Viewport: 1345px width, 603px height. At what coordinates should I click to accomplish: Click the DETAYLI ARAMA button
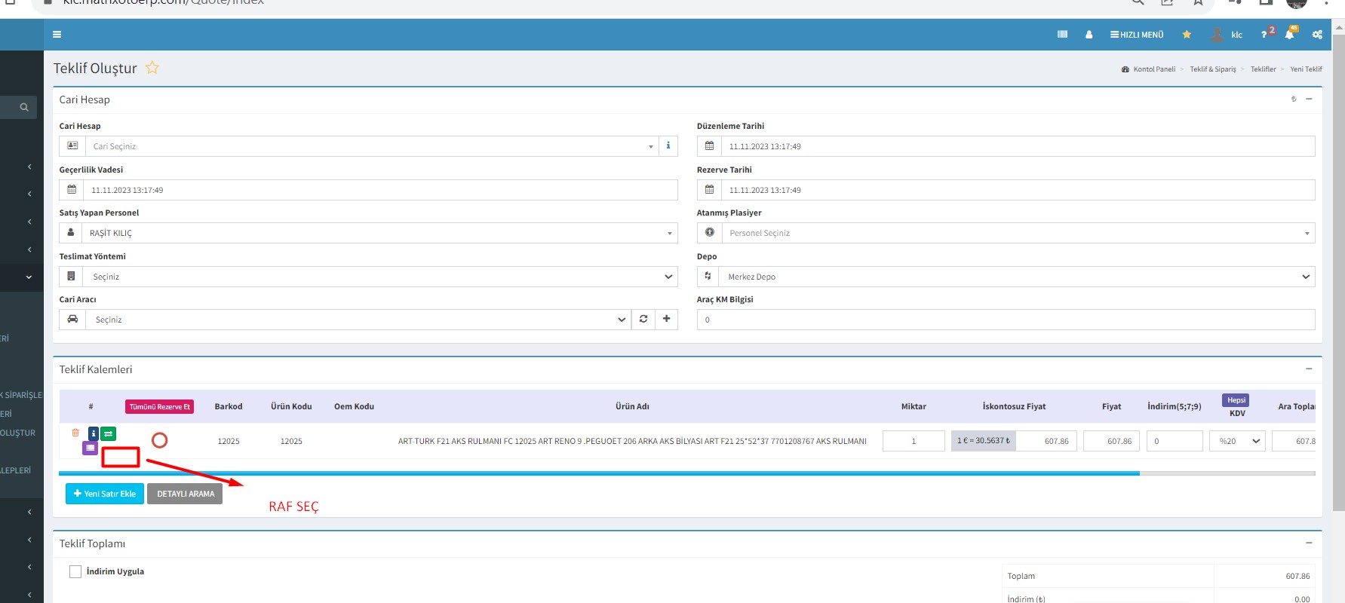coord(185,494)
